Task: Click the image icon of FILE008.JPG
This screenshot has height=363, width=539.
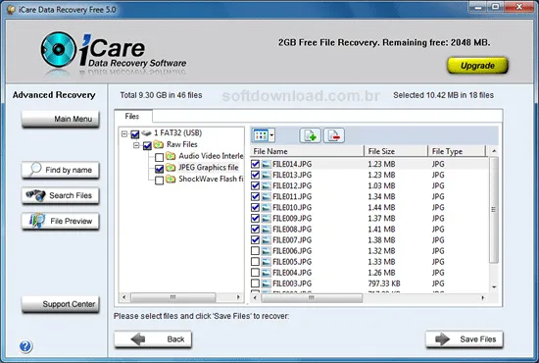Action: tap(266, 230)
